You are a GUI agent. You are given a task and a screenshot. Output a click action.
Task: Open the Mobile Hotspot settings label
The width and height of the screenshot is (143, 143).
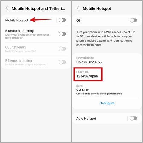tap(17, 20)
